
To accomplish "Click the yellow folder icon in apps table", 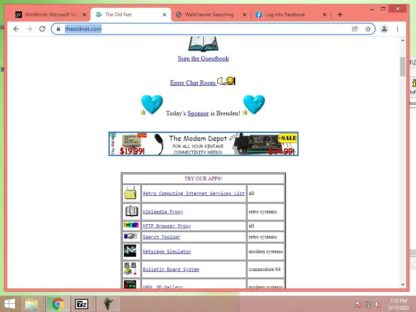I will coord(130,193).
